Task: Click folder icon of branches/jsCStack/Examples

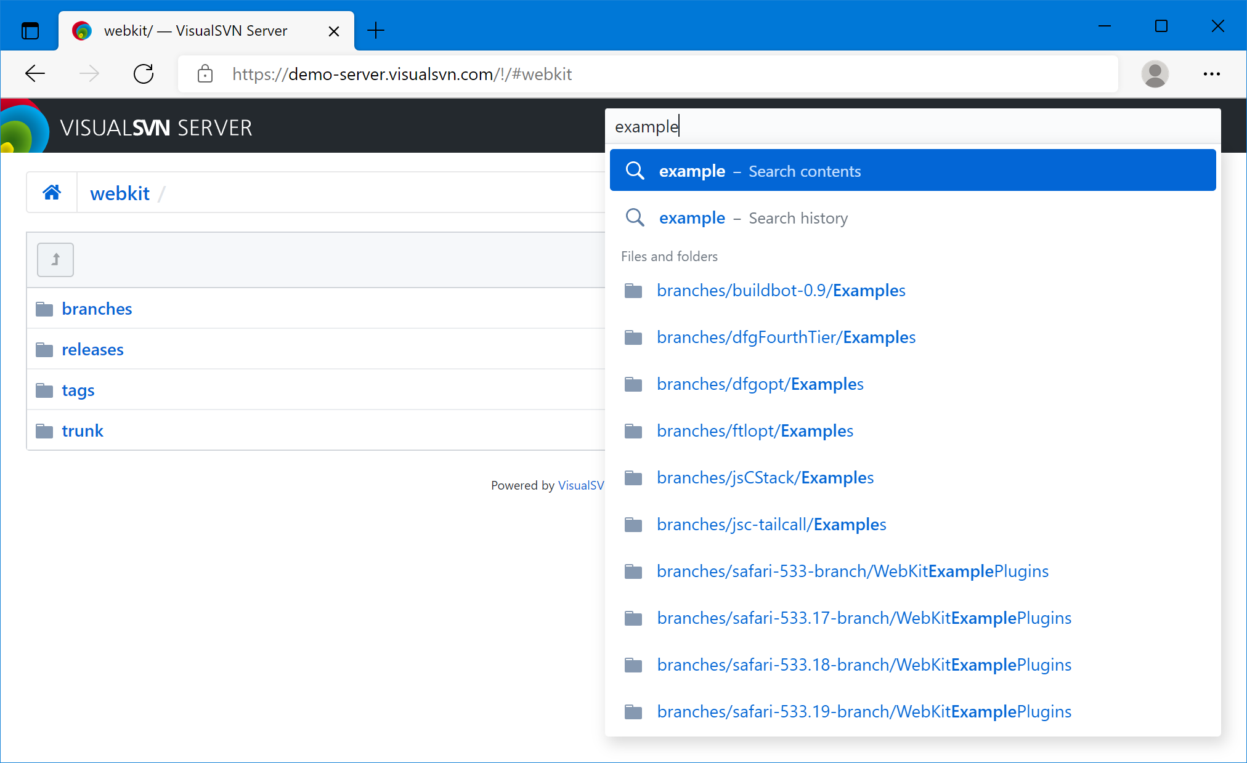Action: (x=633, y=478)
